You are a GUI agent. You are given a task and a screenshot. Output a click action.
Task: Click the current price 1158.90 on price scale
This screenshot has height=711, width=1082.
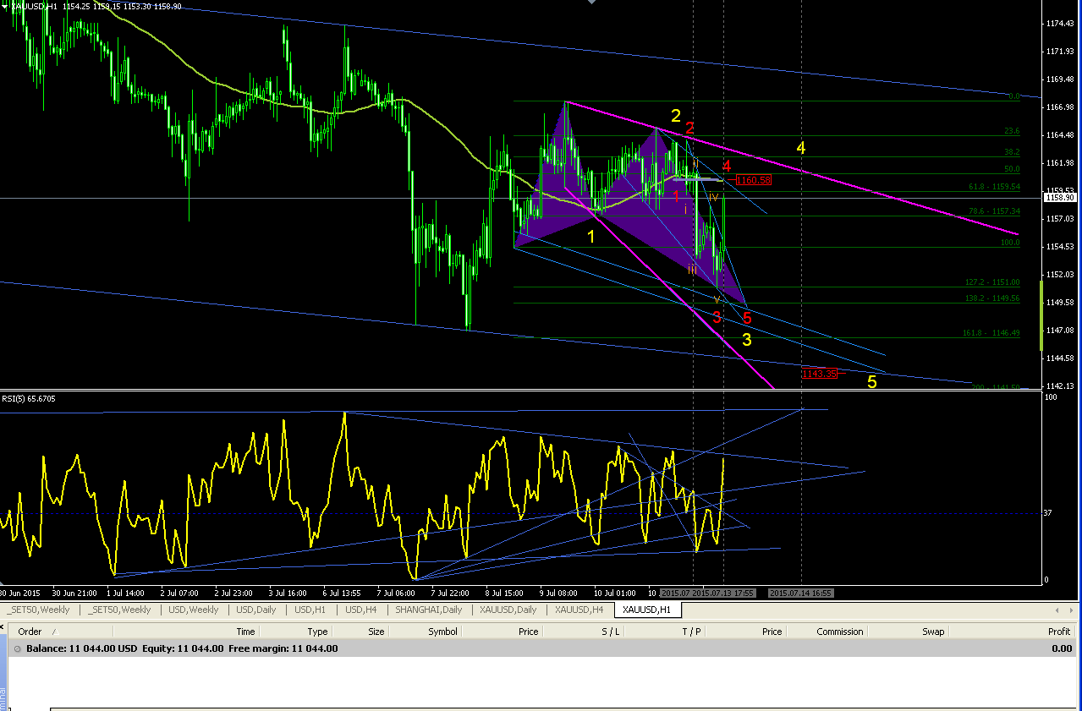tap(1061, 198)
